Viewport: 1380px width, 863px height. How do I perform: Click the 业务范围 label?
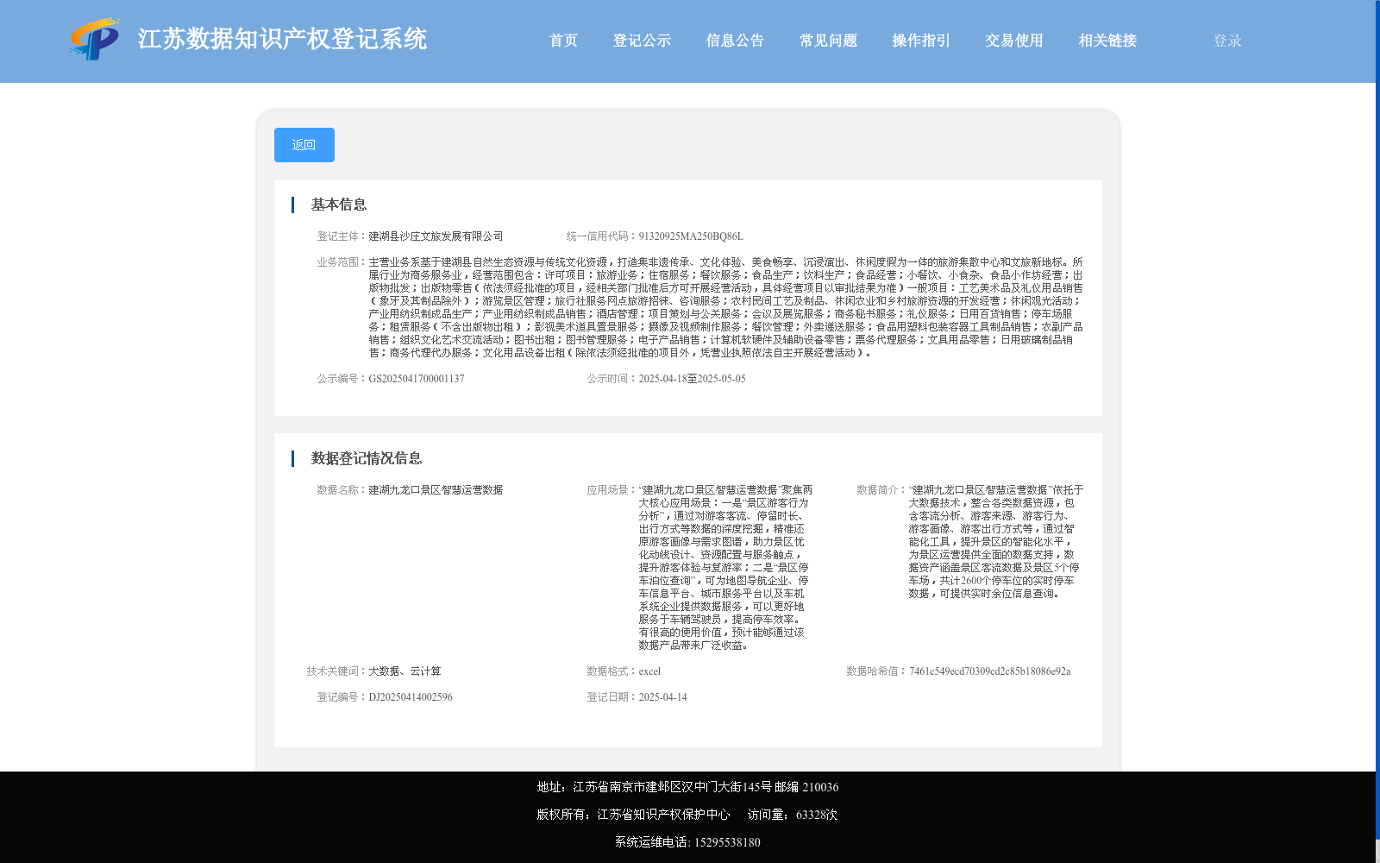pos(342,262)
